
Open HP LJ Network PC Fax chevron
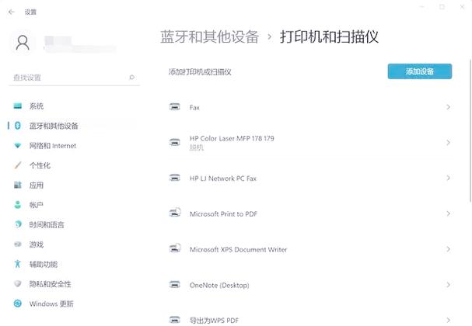click(448, 178)
